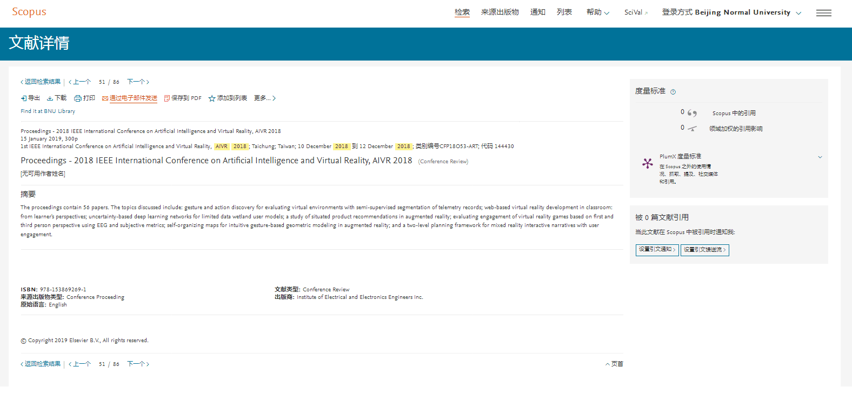Viewport: 852px width, 400px height.
Task: Click the download (下载) icon
Action: coord(50,98)
